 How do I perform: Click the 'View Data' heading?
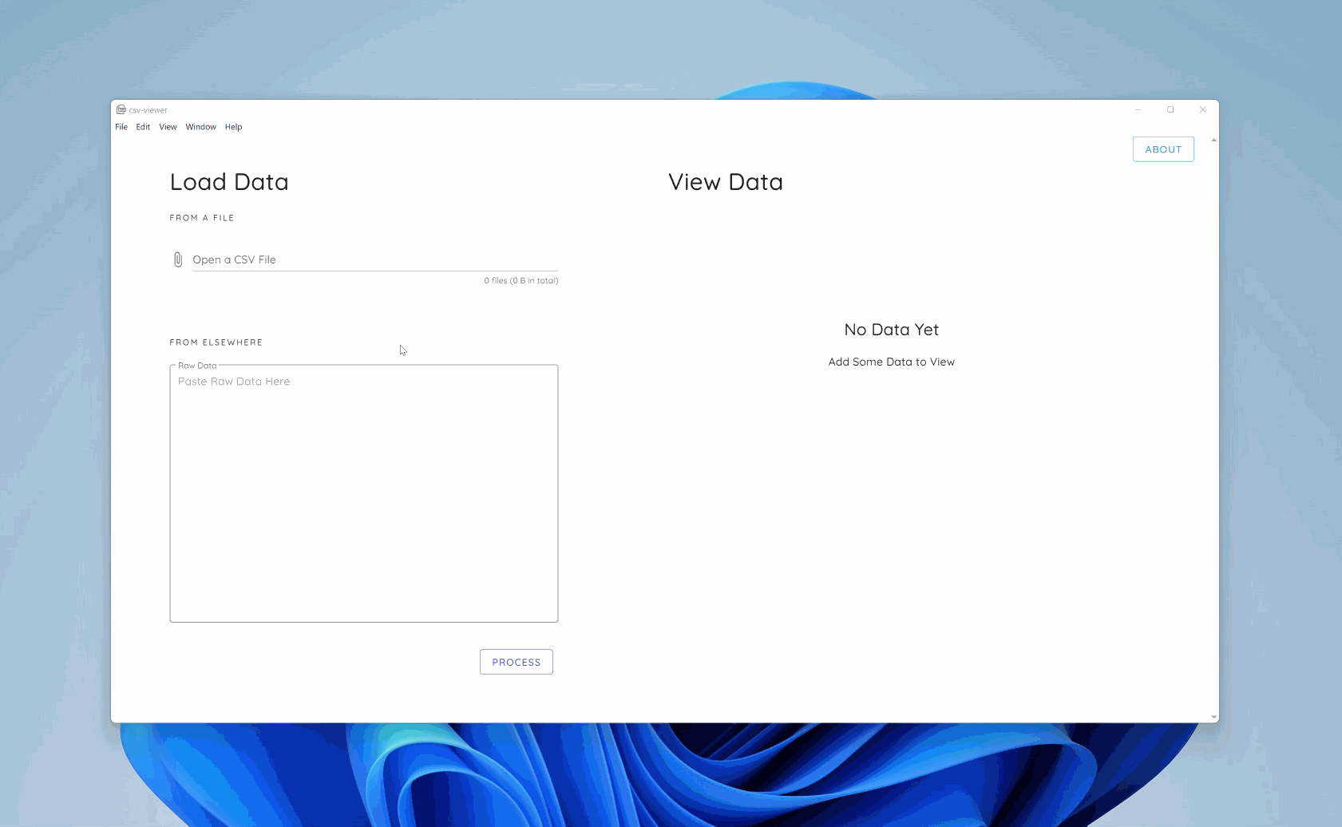tap(726, 182)
